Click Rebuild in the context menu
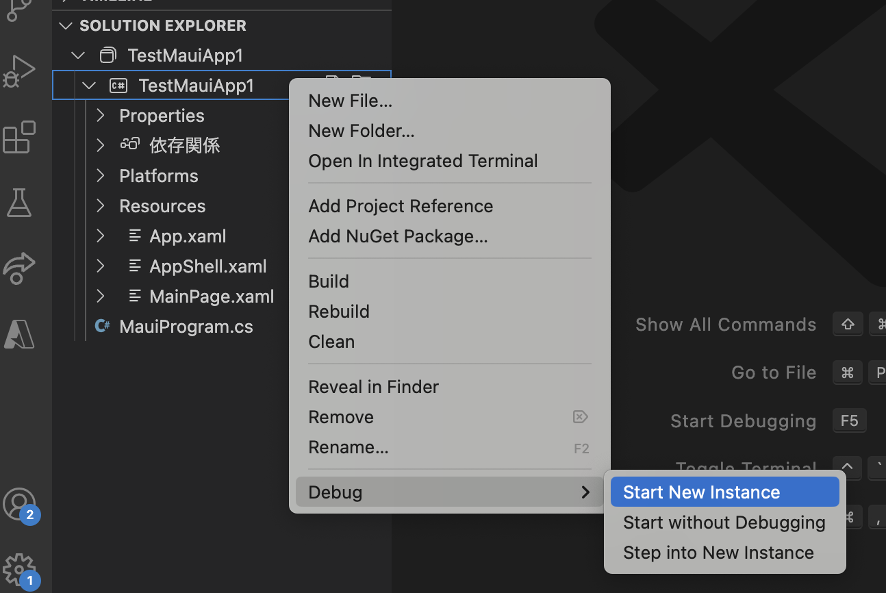 tap(449, 312)
